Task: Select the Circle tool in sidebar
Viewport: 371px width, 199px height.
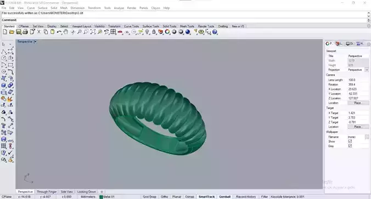Action: [3, 58]
